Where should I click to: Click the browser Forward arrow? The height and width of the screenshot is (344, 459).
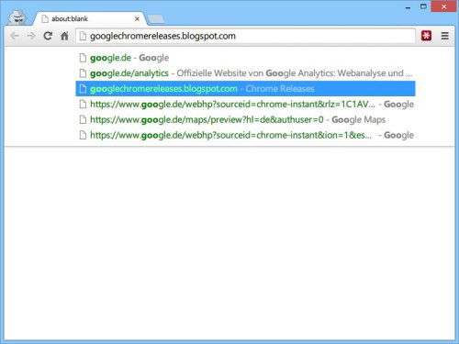pos(31,36)
